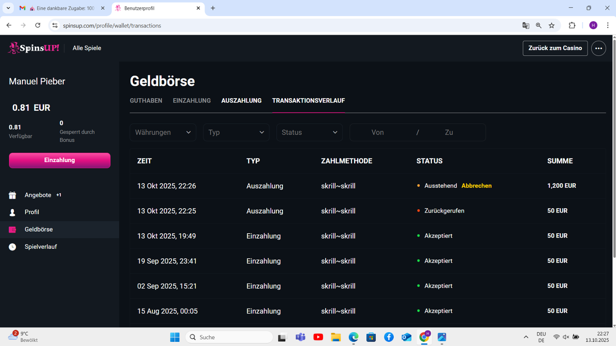Expand the Status filter dropdown
This screenshot has width=616, height=346.
point(309,133)
